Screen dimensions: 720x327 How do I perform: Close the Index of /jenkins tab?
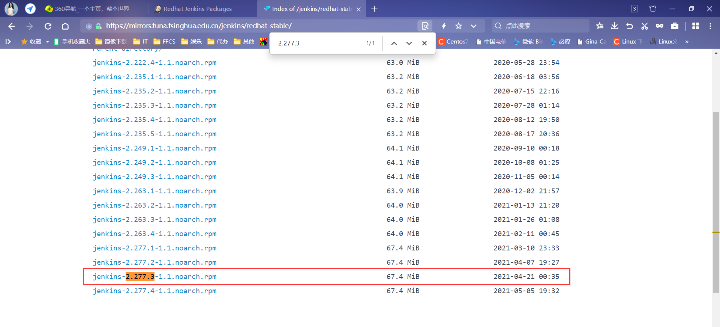(358, 9)
